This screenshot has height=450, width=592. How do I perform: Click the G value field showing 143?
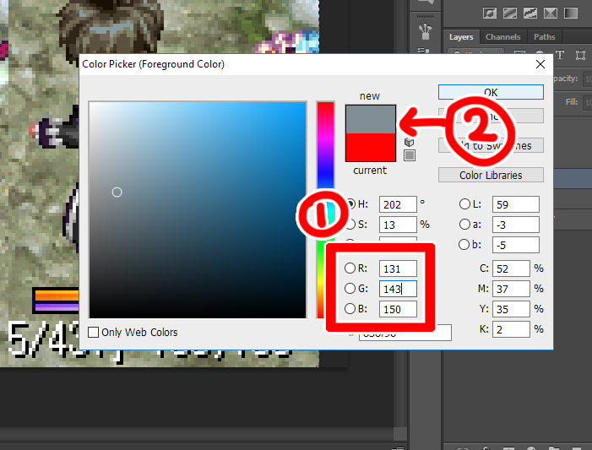[398, 289]
